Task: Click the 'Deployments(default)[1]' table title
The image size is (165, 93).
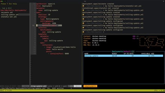Action: click(x=123, y=51)
